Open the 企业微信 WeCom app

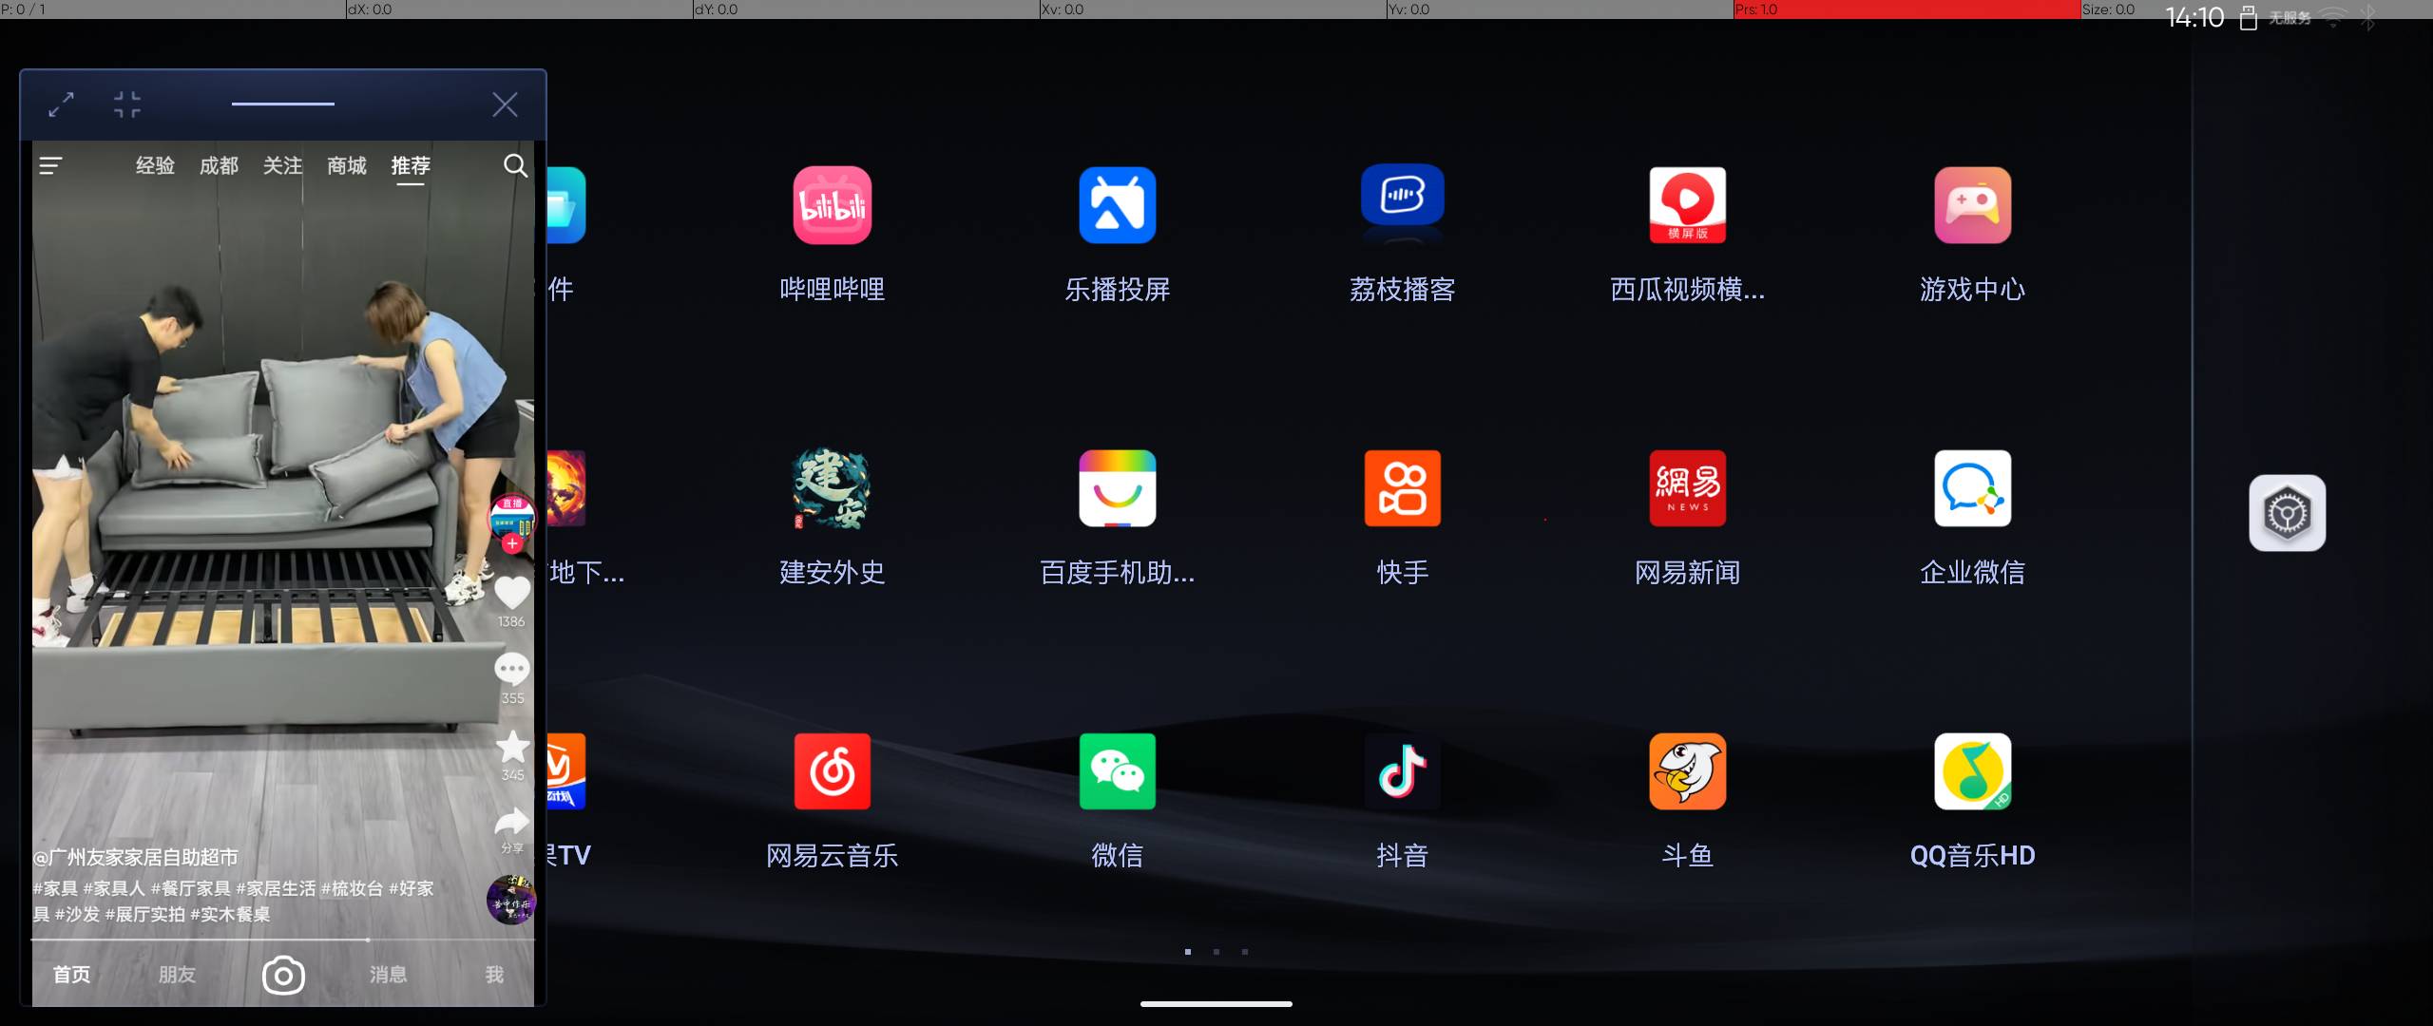(1972, 488)
